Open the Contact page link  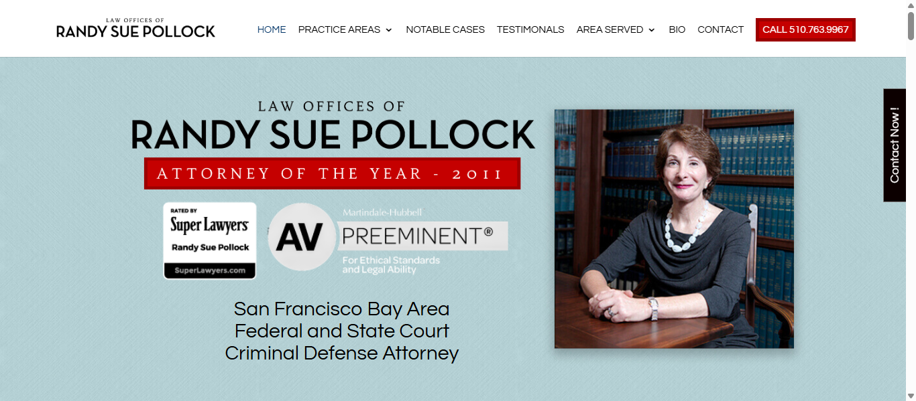[720, 29]
